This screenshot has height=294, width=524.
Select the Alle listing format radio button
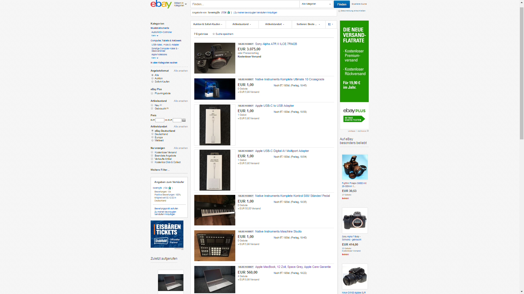pos(152,75)
